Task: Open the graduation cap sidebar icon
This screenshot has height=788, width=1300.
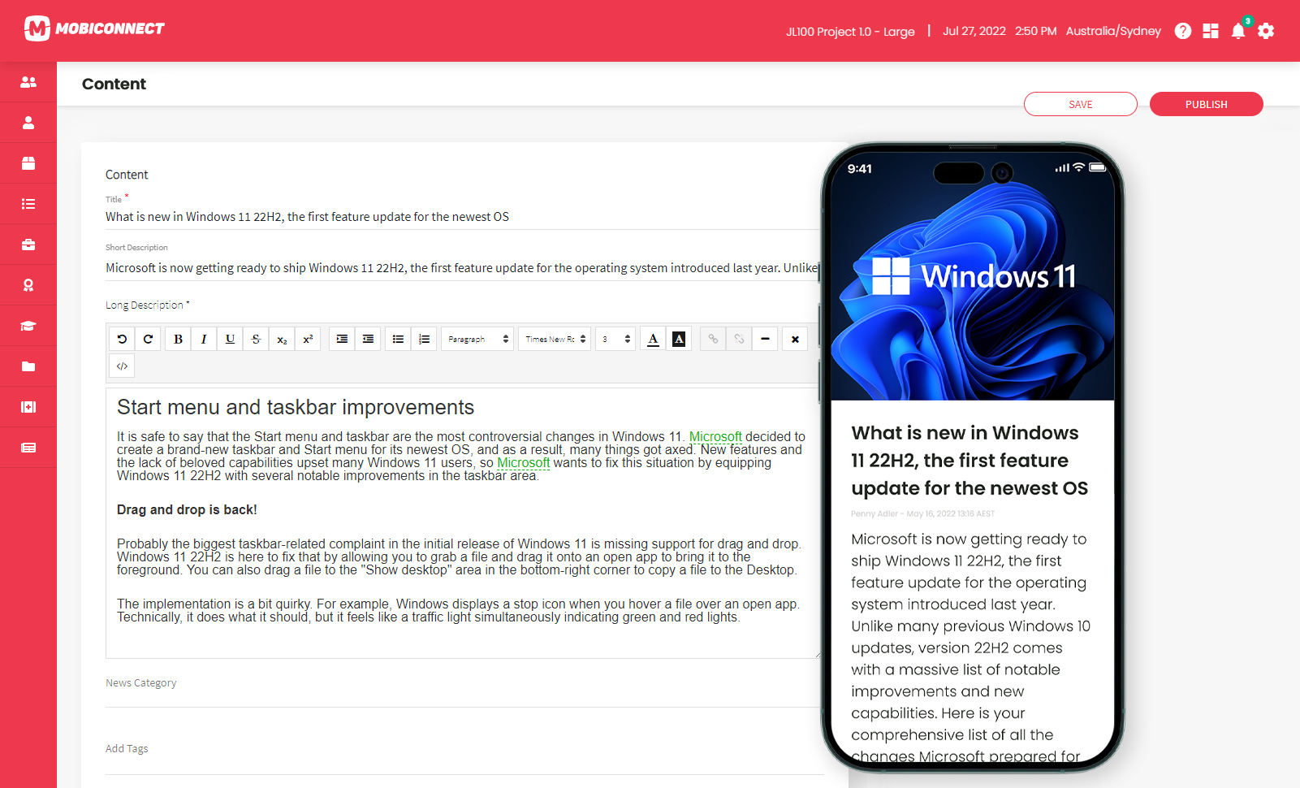Action: pyautogui.click(x=28, y=326)
